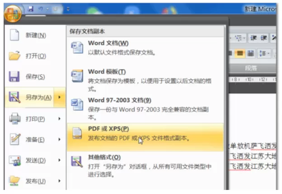Expand the arrow next to 发布(U)

60,181
